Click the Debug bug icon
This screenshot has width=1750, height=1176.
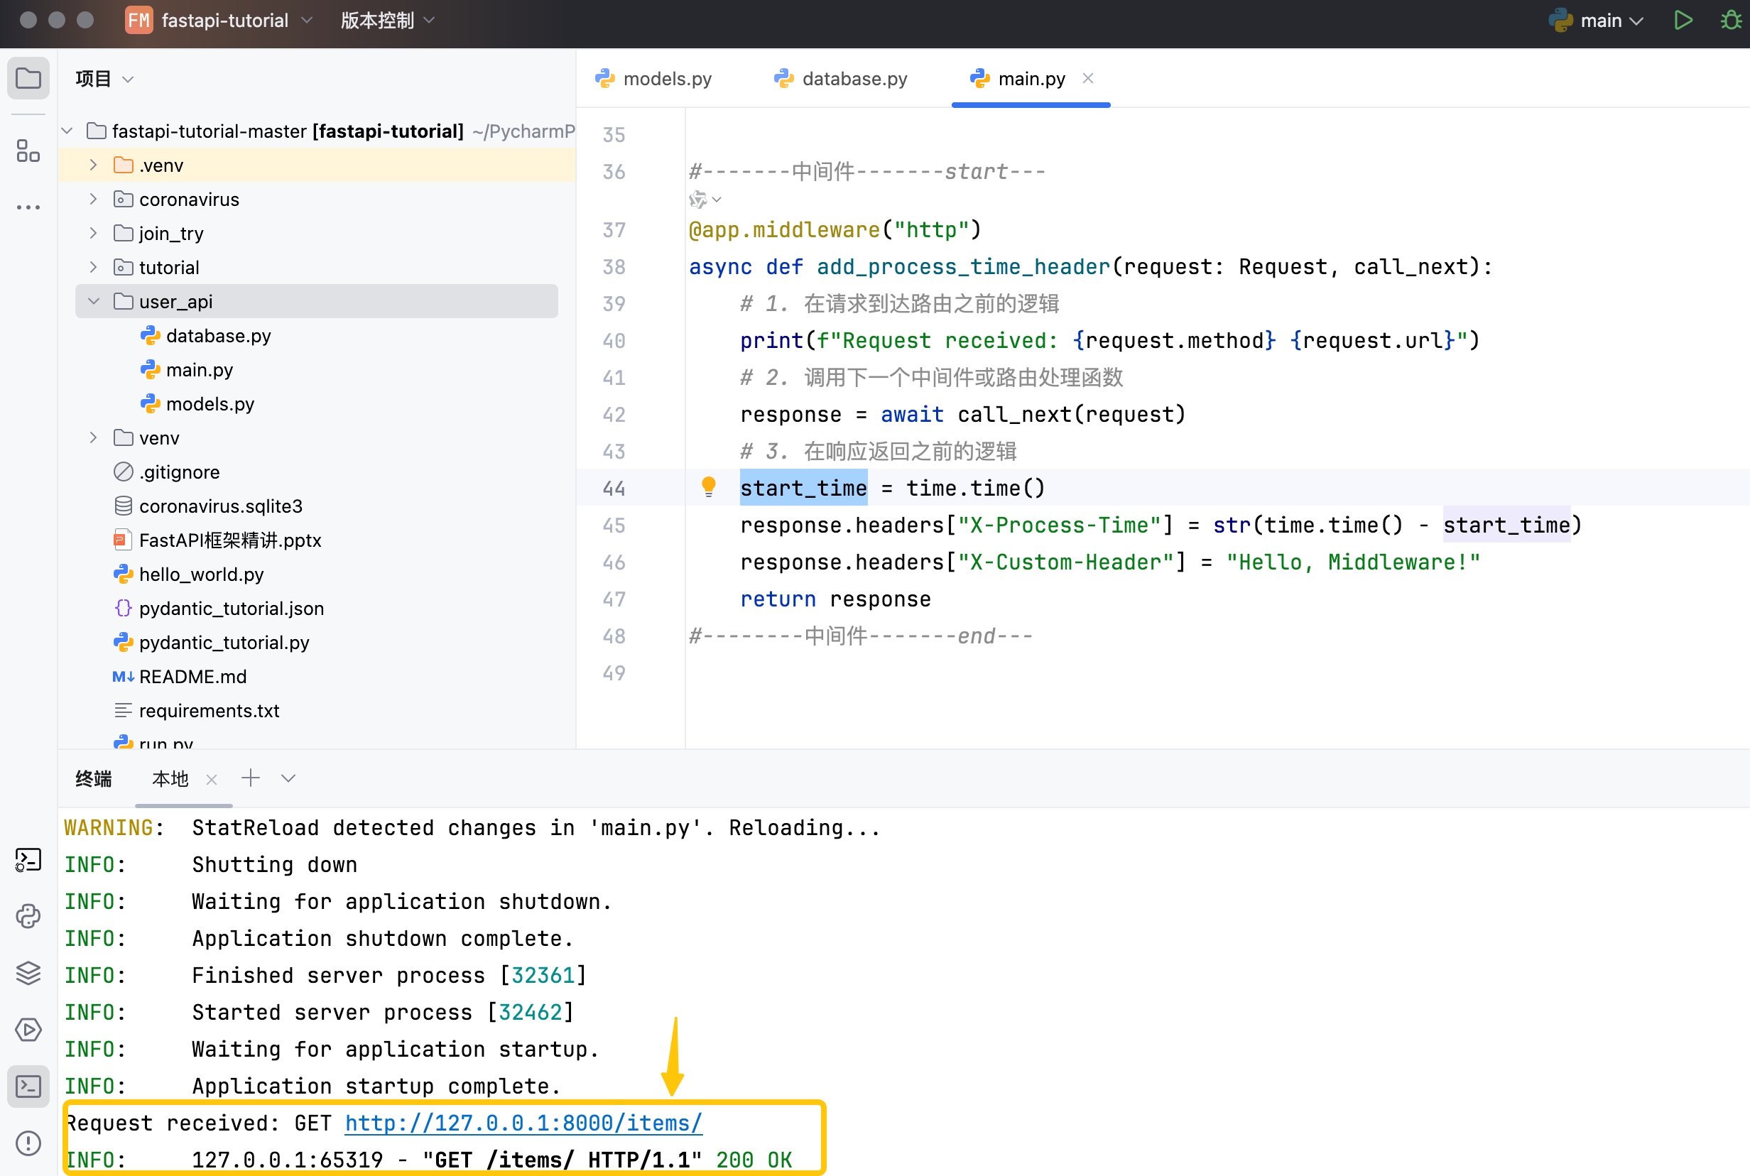[x=1731, y=21]
